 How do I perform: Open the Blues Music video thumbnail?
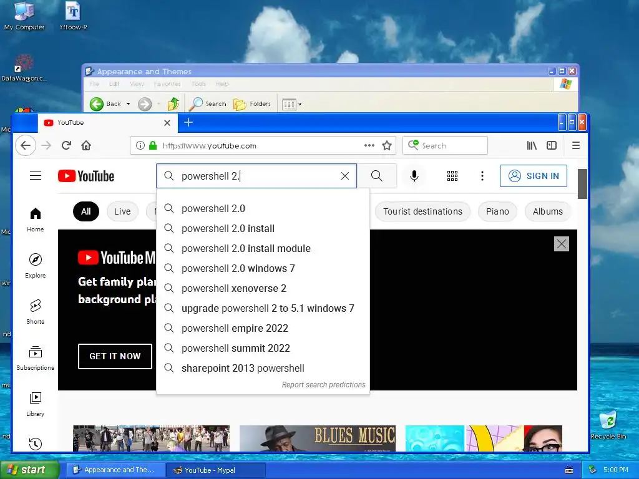coord(318,438)
